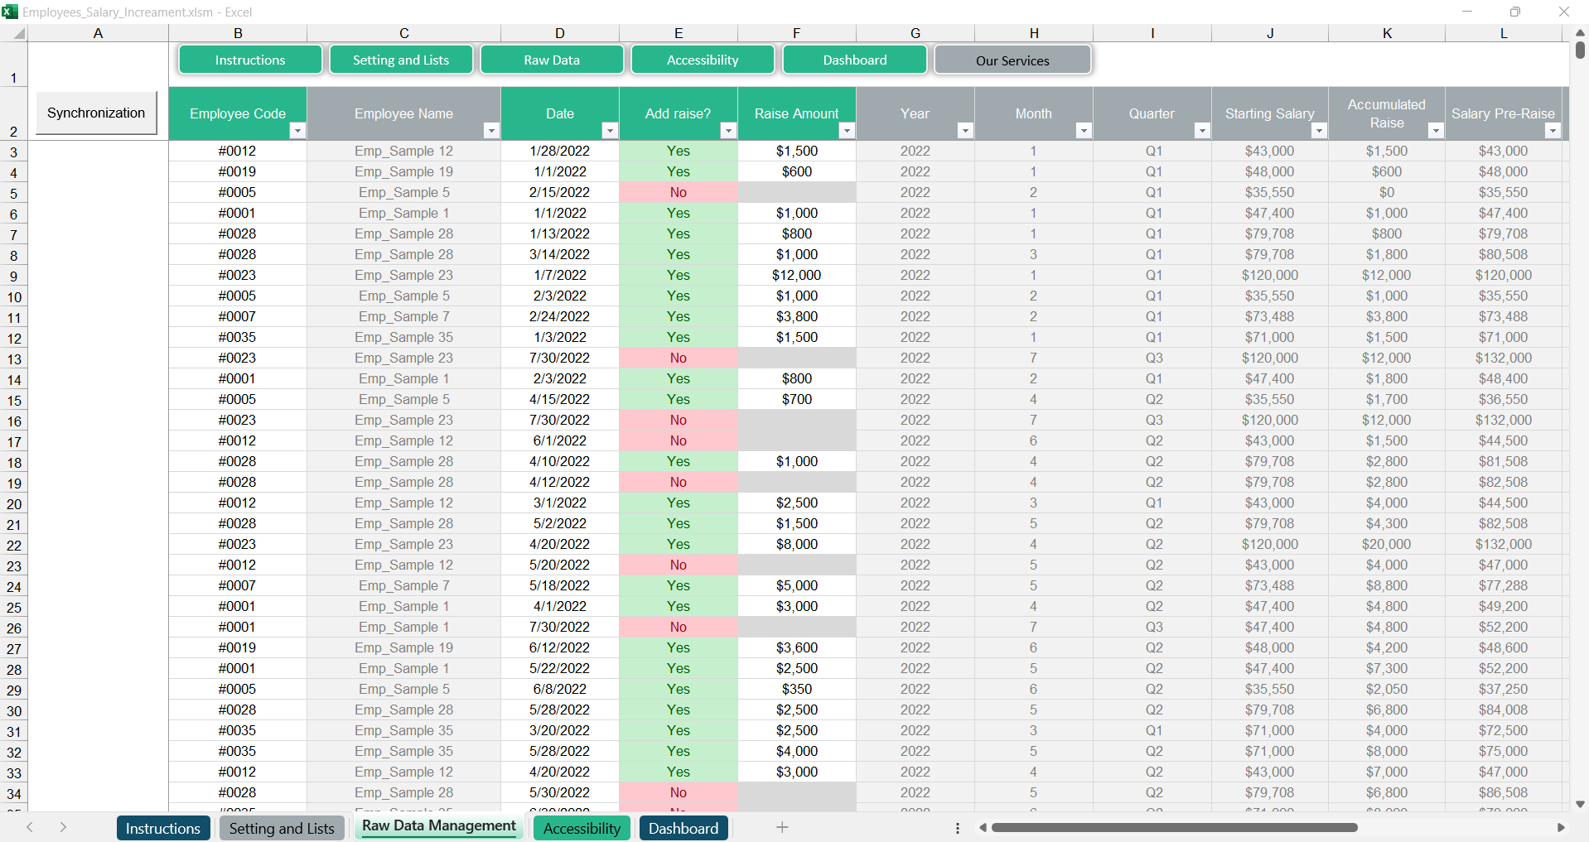The image size is (1589, 842).
Task: Select the $12,000 Raise Amount cell
Action: coord(796,275)
